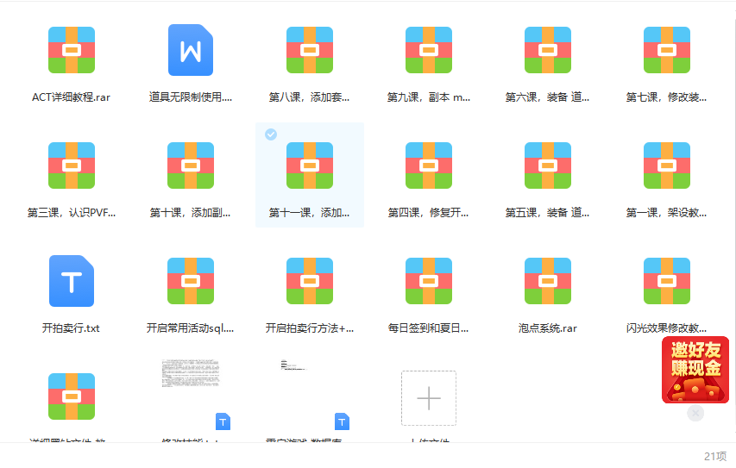Select the 开启常用活动sql archive icon
The width and height of the screenshot is (736, 468).
[191, 281]
